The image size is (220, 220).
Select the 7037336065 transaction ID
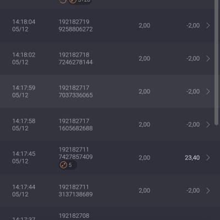click(x=75, y=95)
